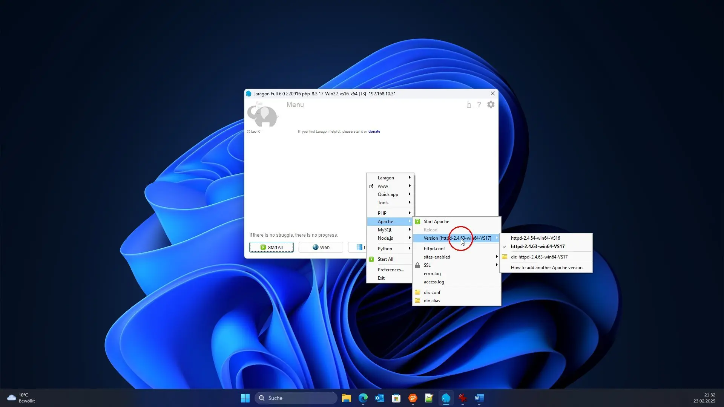This screenshot has height=407, width=724.
Task: Click the Web button
Action: (321, 247)
